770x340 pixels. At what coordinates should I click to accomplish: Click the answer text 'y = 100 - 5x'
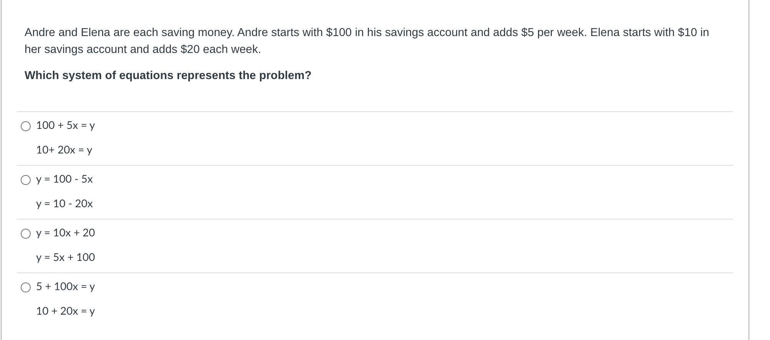(x=64, y=179)
